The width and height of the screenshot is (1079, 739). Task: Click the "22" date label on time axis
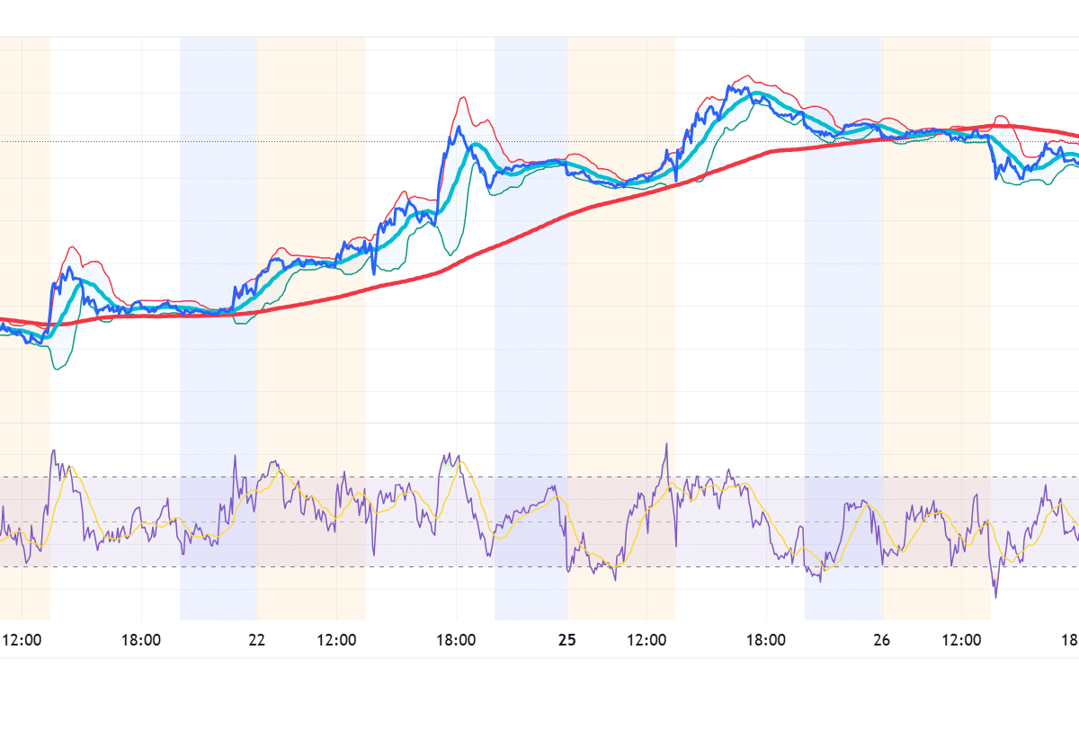(x=257, y=640)
